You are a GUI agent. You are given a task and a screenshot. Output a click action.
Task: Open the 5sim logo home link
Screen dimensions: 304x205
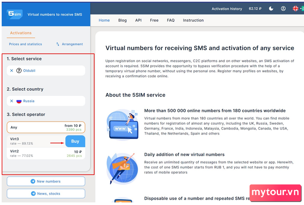[x=14, y=14]
